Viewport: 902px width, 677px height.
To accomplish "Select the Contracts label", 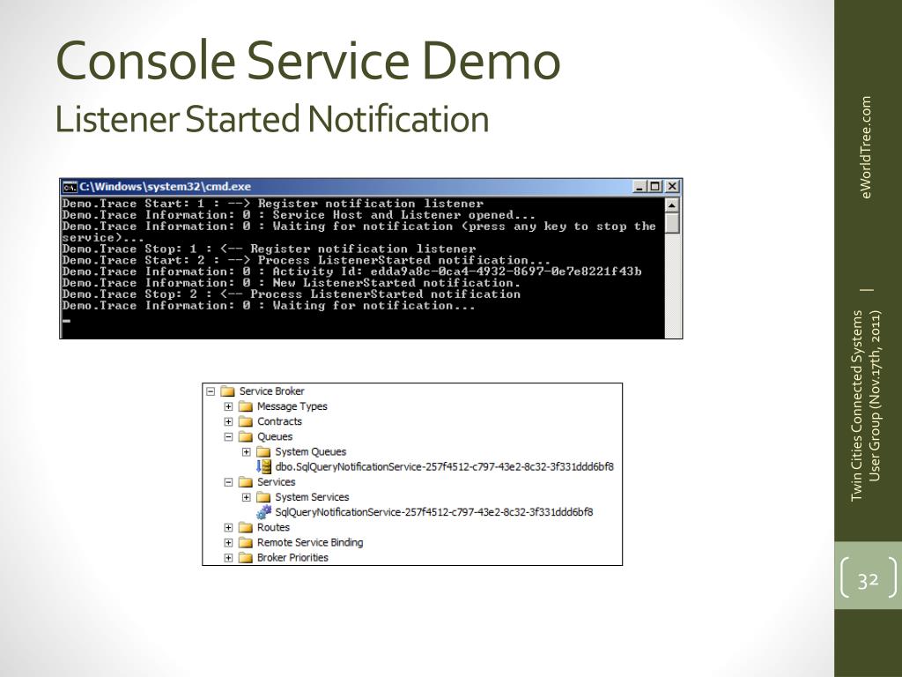I will click(x=279, y=421).
